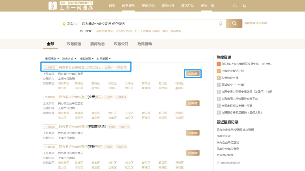Open 首页 from the top navigation menu

pos(112,5)
